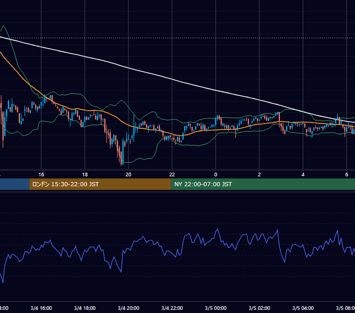Click the '18' hour label on upper time axis

[85, 175]
